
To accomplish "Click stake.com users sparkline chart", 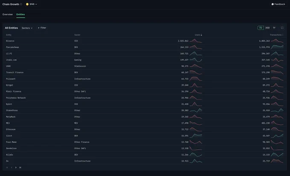I will pyautogui.click(x=196, y=60).
